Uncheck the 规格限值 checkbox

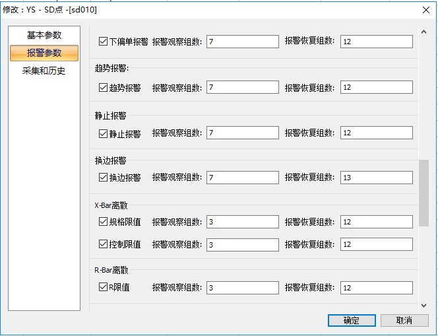click(103, 222)
